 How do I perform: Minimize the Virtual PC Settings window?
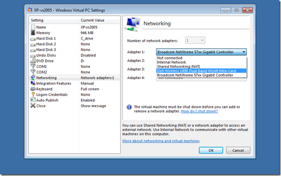click(x=226, y=10)
